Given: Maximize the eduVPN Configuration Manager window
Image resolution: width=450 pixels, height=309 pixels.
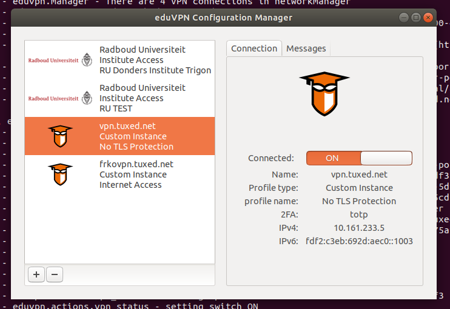Looking at the screenshot, I should point(416,18).
